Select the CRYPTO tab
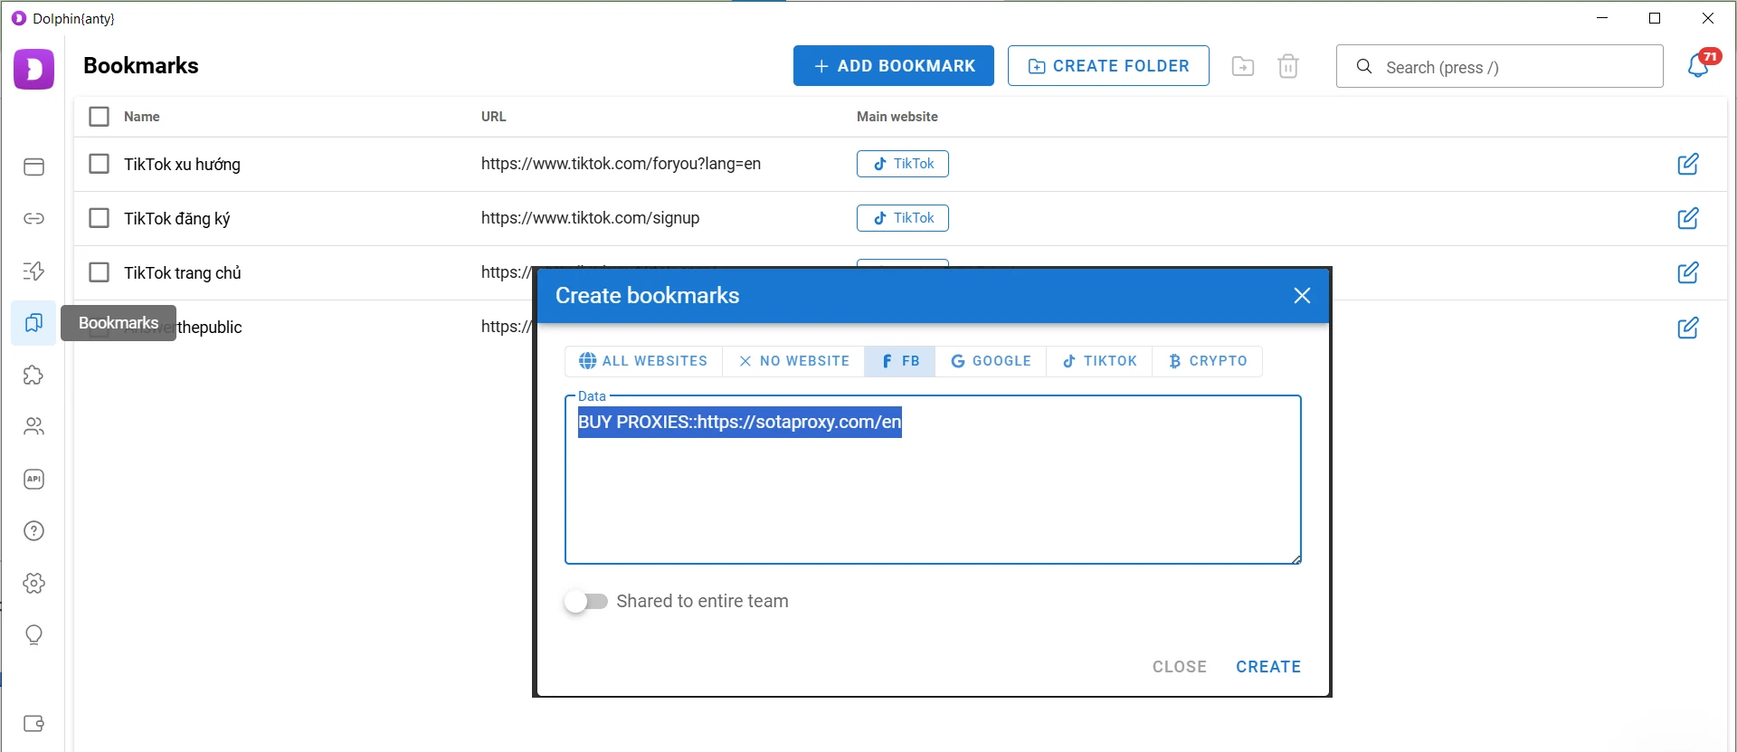The width and height of the screenshot is (1737, 752). [1207, 361]
